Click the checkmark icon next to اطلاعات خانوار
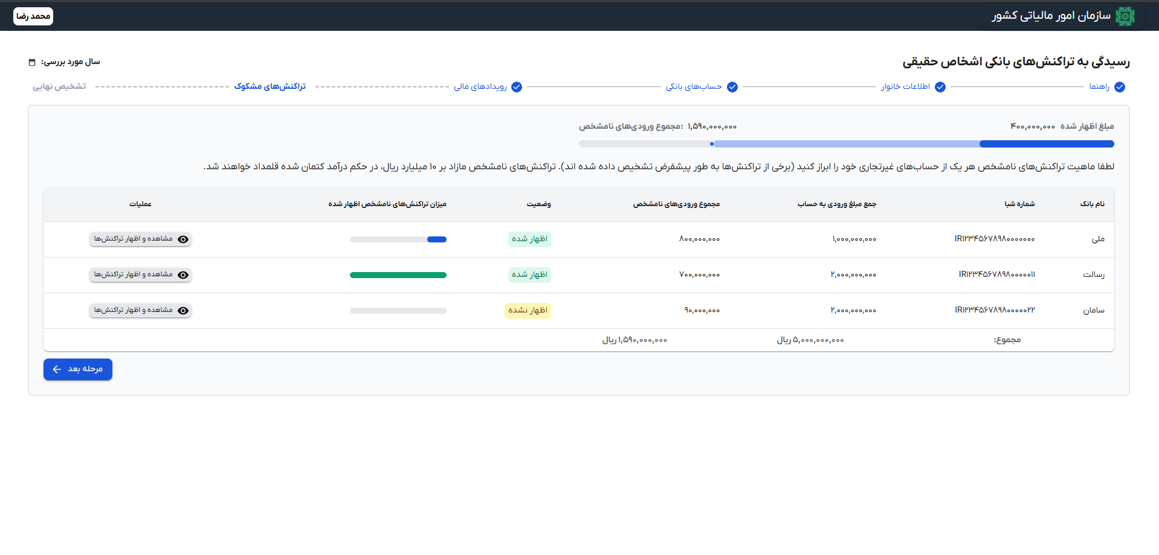 pyautogui.click(x=940, y=87)
